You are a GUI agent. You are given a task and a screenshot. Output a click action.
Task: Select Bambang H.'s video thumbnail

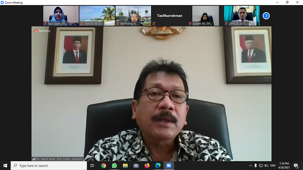pos(133,16)
